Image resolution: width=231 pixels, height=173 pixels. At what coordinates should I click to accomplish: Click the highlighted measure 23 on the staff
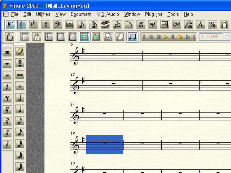click(104, 144)
